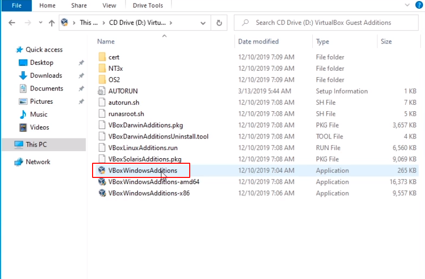Open Videos in the navigation pane

(x=39, y=127)
